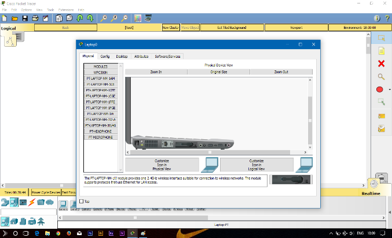This screenshot has width=392, height=238.
Task: Choose the Resize Shape tool
Action: tap(381, 102)
